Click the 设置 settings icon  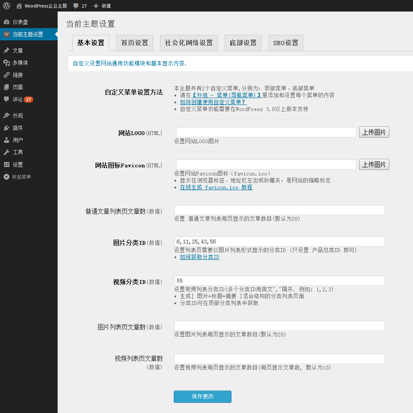pyautogui.click(x=6, y=164)
